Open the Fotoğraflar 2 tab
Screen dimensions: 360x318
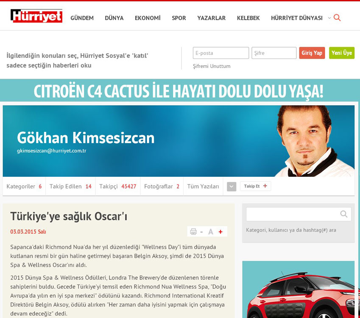coord(162,186)
